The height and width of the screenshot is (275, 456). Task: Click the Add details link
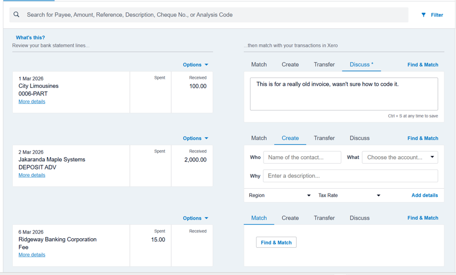point(425,196)
